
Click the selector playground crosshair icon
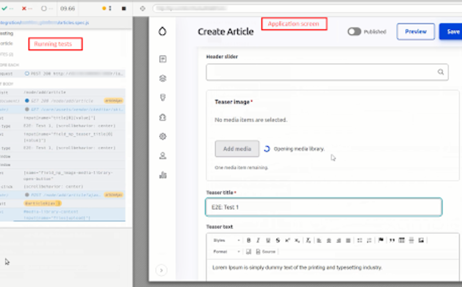(143, 8)
